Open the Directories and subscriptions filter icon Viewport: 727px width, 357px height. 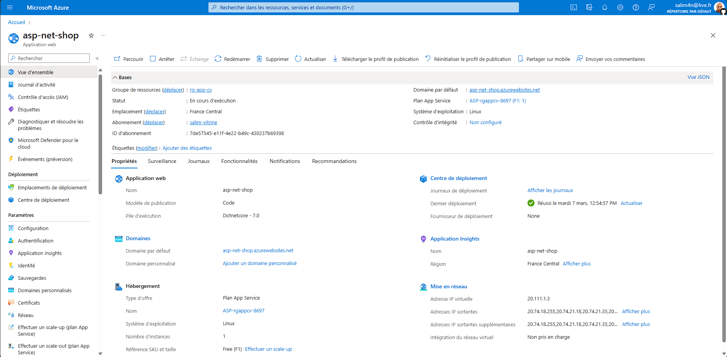tap(589, 7)
